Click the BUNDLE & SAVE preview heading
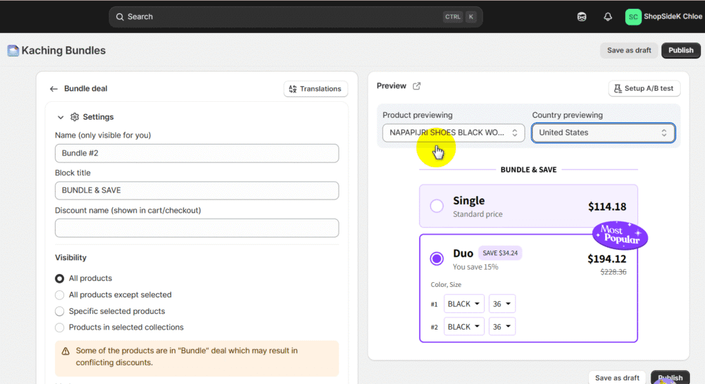Screen dimensions: 705x384 (528, 169)
